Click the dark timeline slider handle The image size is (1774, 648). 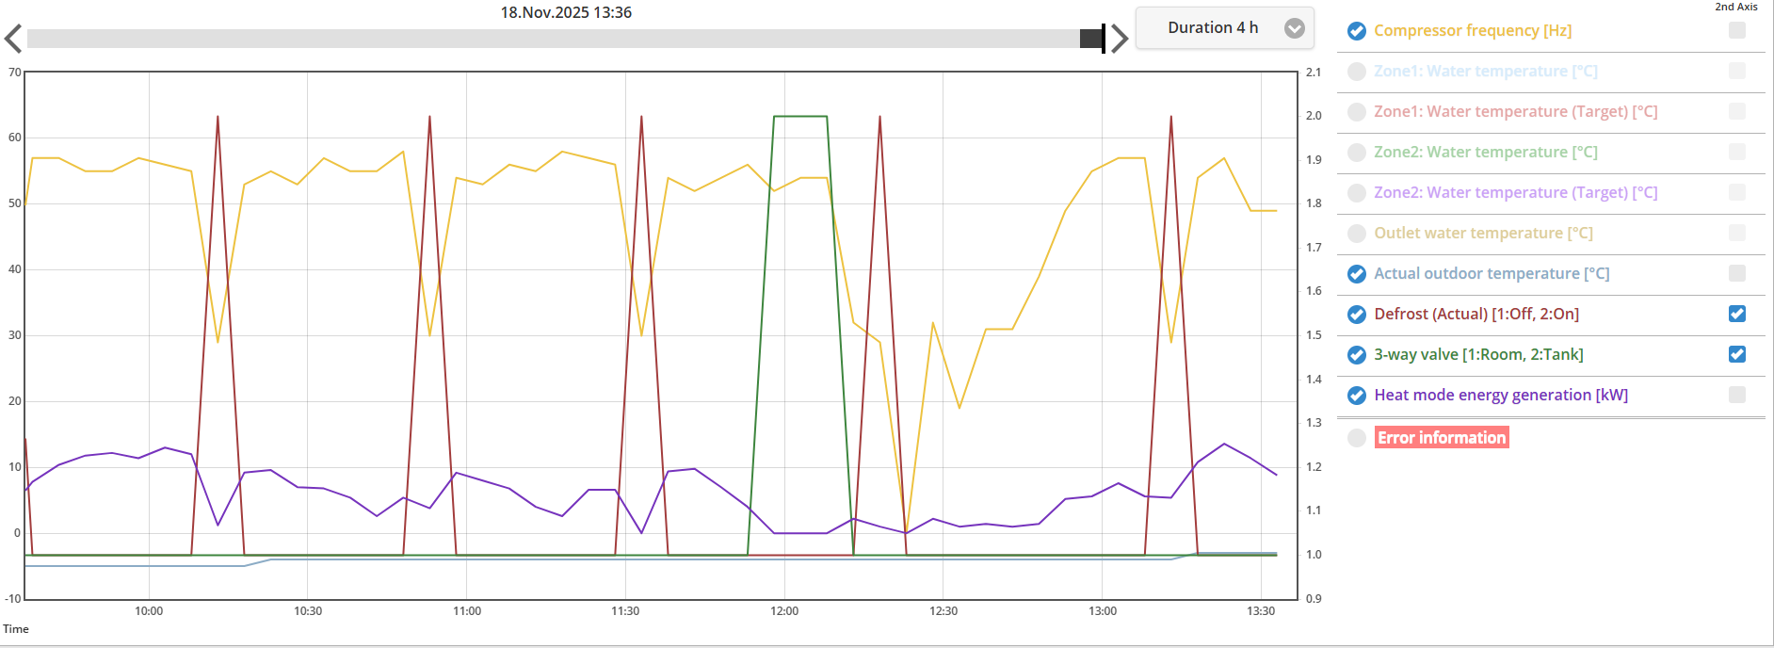click(1091, 39)
